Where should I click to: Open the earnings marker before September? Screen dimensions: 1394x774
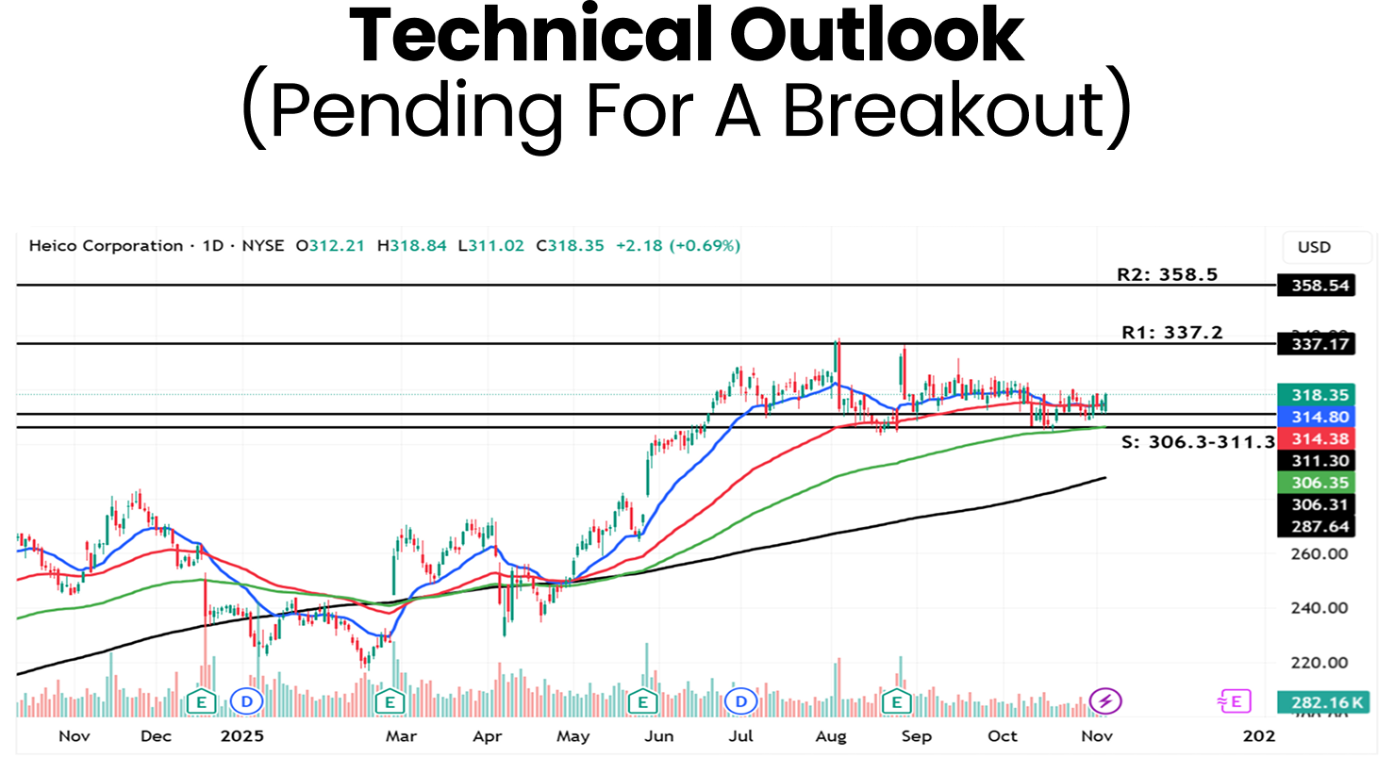pos(896,701)
